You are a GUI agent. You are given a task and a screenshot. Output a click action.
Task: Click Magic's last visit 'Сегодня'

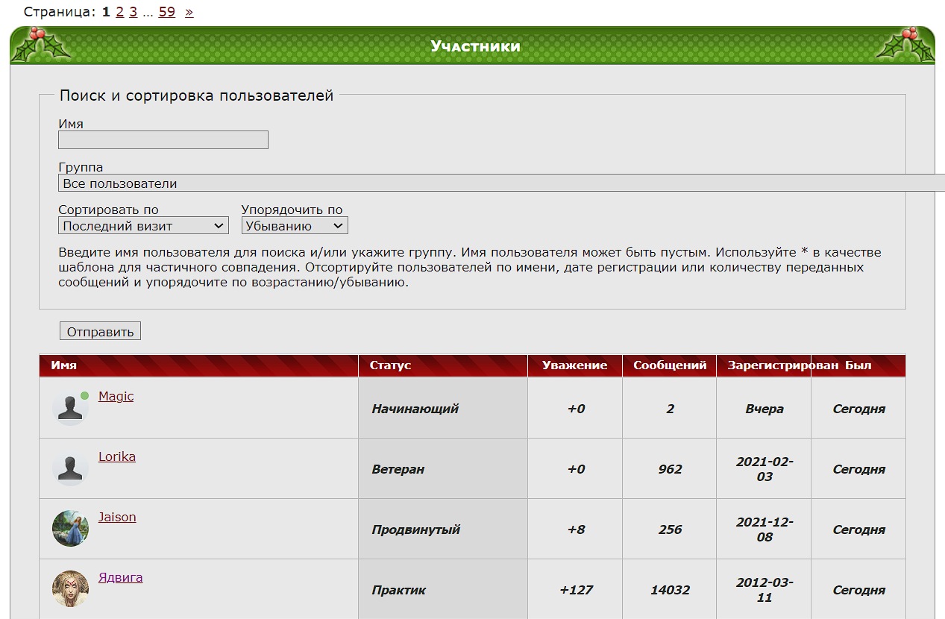tap(859, 409)
